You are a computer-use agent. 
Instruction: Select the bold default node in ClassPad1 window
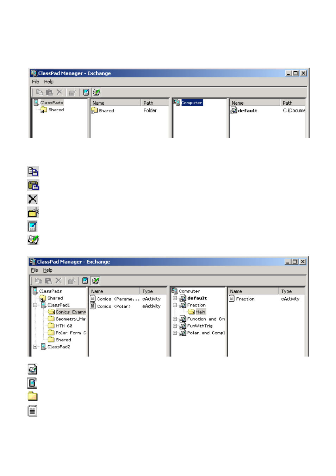pos(197,298)
